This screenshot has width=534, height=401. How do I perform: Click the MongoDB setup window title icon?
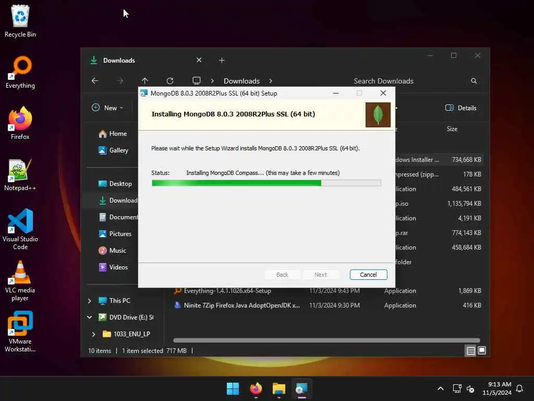[144, 93]
